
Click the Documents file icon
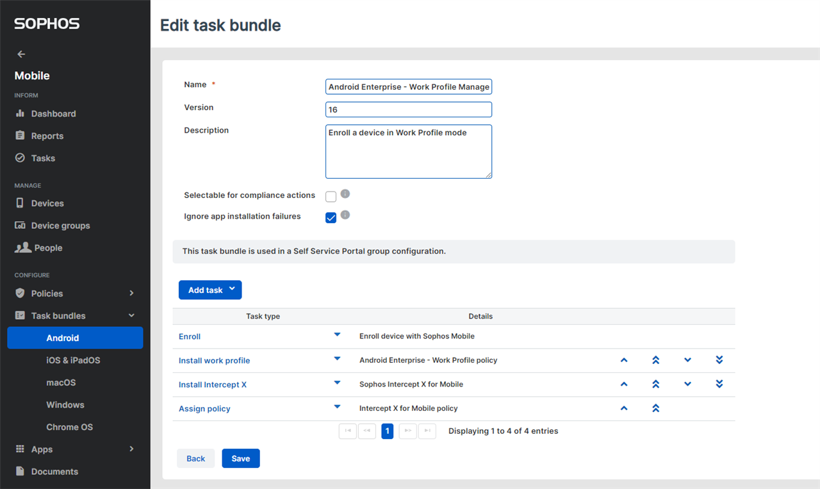20,471
